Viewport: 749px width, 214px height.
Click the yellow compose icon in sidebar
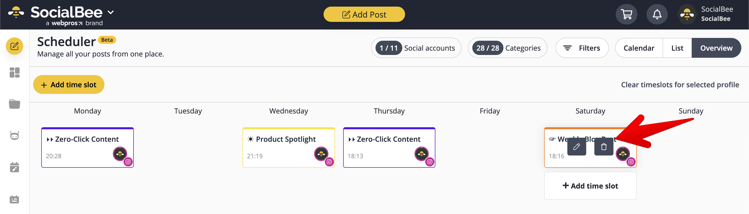14,46
